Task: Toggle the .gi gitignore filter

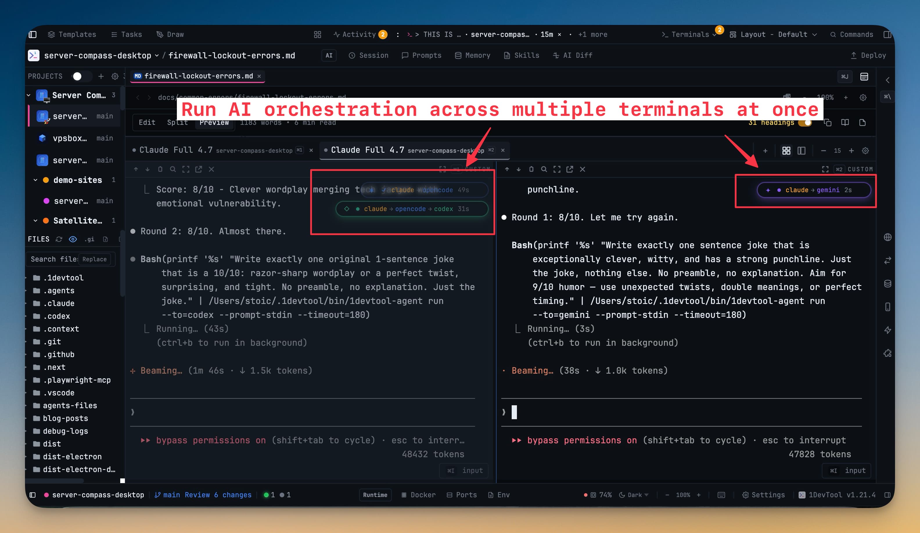Action: click(89, 239)
